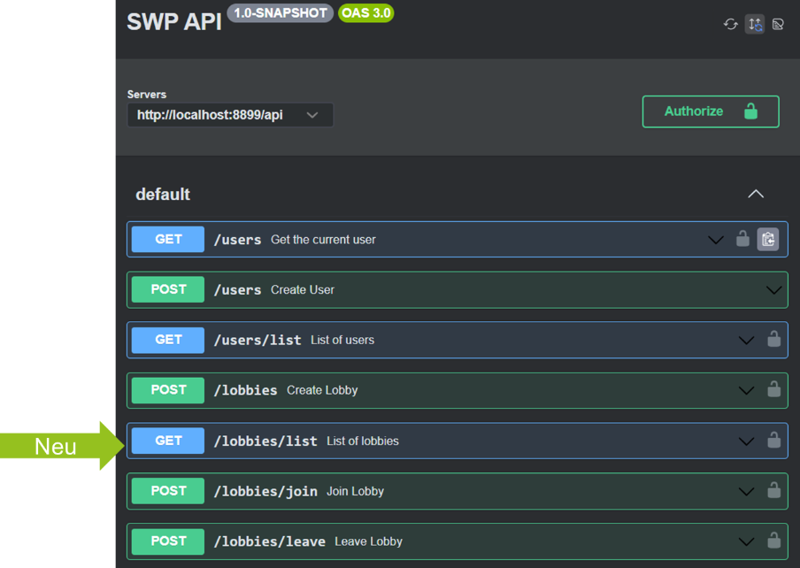Click the padlock on POST /lobbies/leave
This screenshot has height=568, width=800.
tap(773, 541)
